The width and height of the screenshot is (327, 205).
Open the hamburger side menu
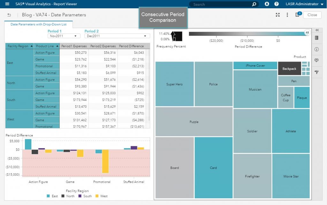point(7,4)
